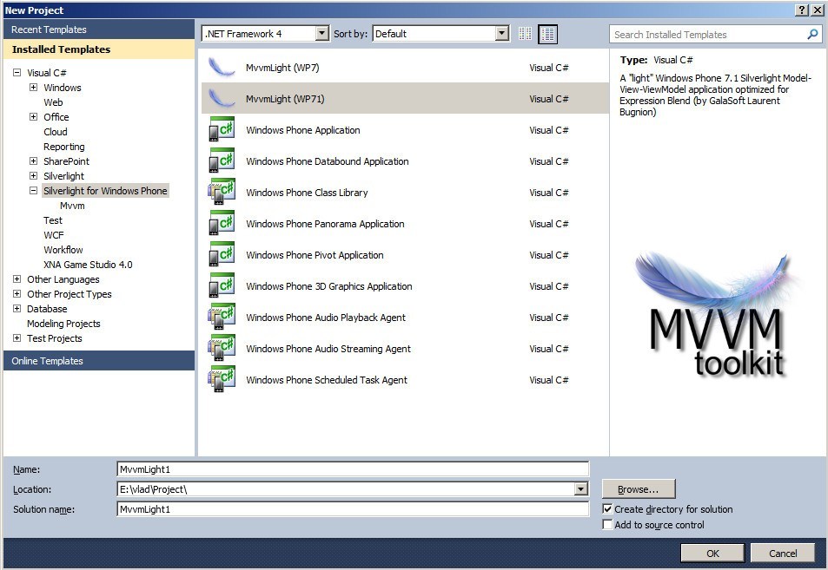This screenshot has width=828, height=570.
Task: Click the Windows Phone 3D Graphics Application icon
Action: click(222, 285)
